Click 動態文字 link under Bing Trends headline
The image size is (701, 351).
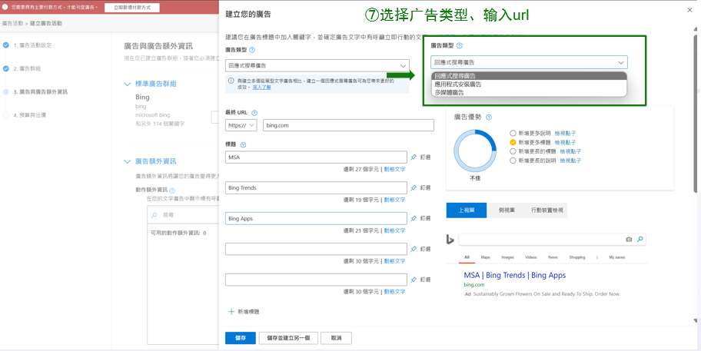[x=395, y=200]
